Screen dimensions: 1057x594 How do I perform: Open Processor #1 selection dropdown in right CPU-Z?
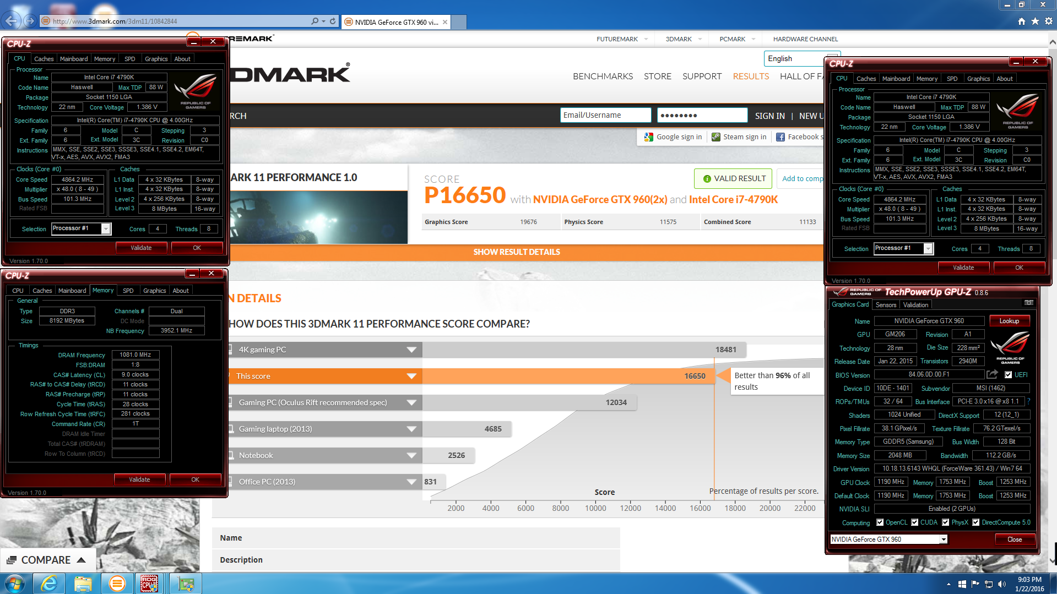[x=928, y=249]
